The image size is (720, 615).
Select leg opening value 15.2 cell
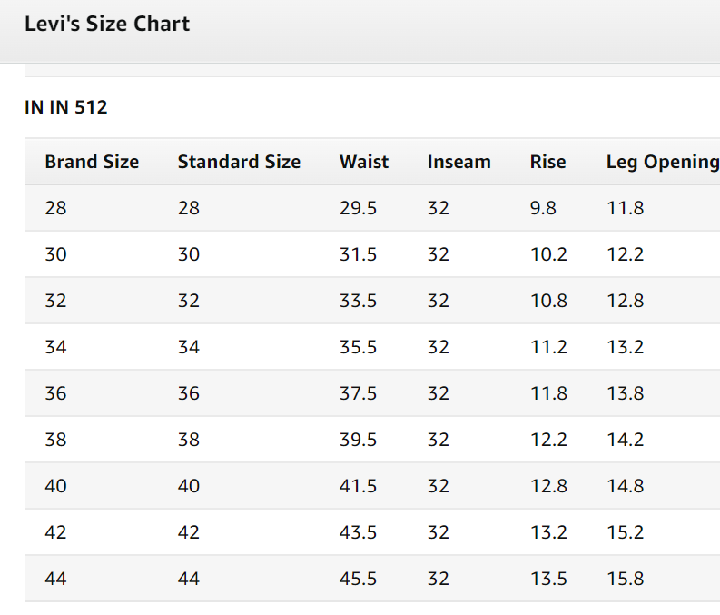coord(626,532)
